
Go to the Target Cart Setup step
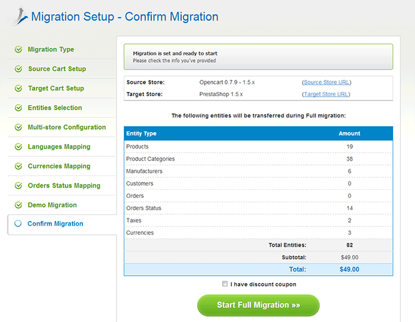click(x=56, y=88)
